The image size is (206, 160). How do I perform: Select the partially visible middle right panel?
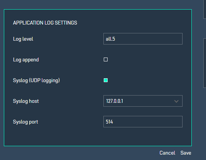[x=205, y=63]
